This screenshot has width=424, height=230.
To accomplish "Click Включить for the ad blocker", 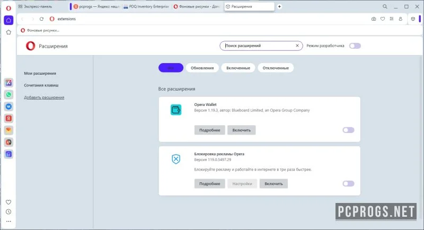I will tap(273, 183).
